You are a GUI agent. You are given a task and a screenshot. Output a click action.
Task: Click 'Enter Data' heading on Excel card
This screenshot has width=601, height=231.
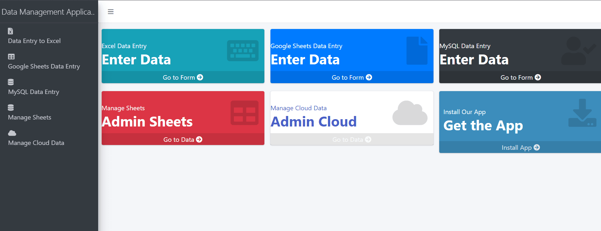pos(137,60)
